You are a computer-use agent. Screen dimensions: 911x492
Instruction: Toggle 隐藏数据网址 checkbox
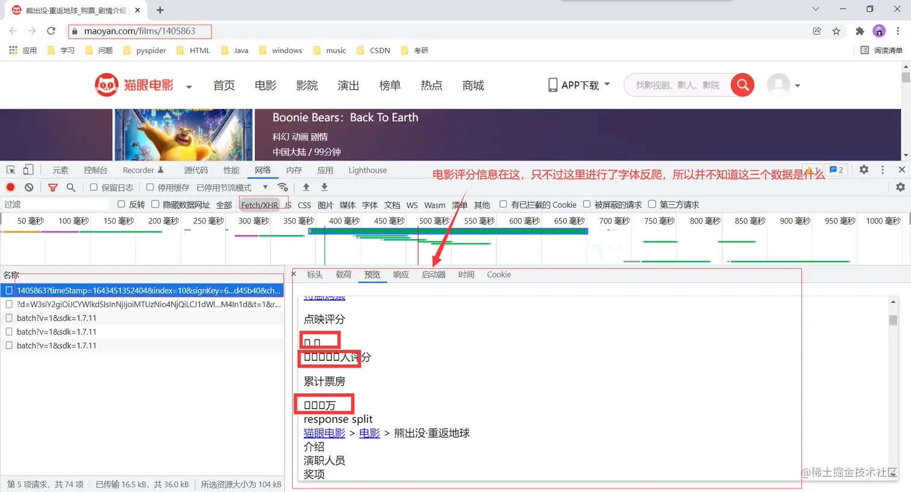155,204
